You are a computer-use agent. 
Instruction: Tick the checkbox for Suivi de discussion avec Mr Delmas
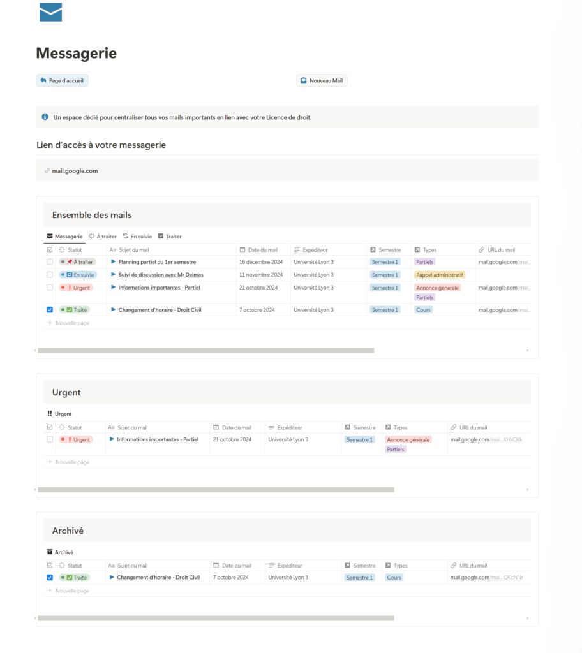click(x=50, y=275)
